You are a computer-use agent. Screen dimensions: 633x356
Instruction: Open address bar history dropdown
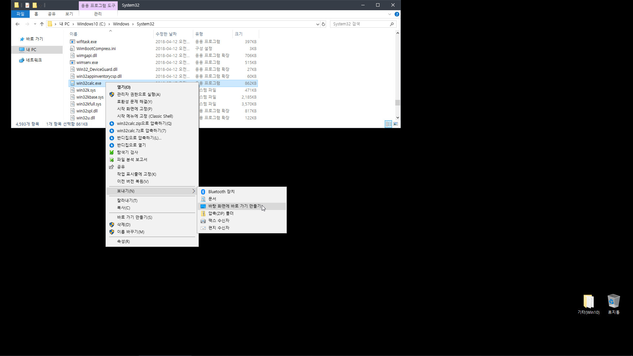coord(317,24)
